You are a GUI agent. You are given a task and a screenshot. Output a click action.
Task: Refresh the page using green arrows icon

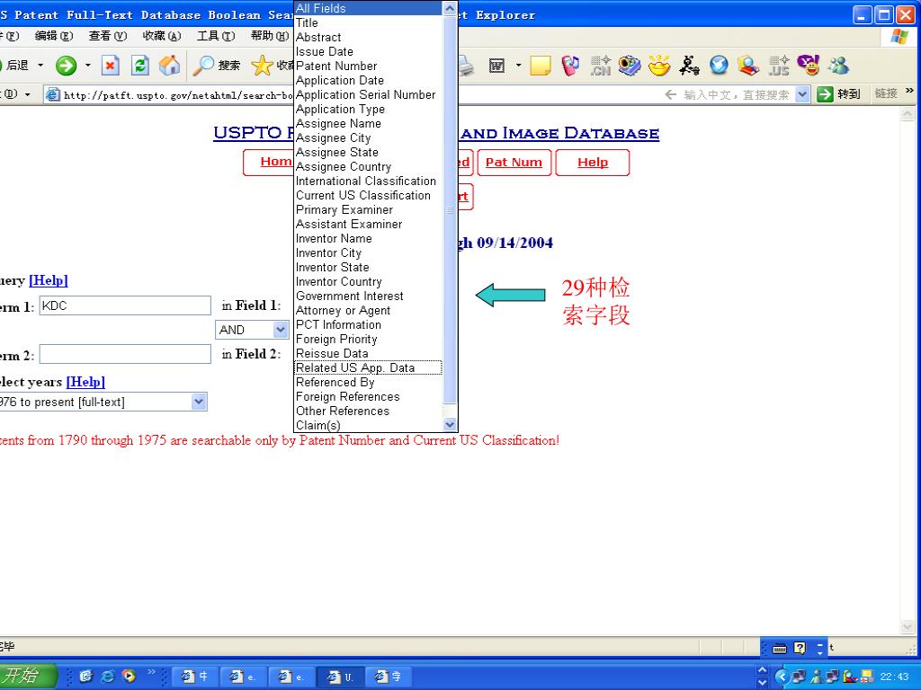pyautogui.click(x=139, y=65)
